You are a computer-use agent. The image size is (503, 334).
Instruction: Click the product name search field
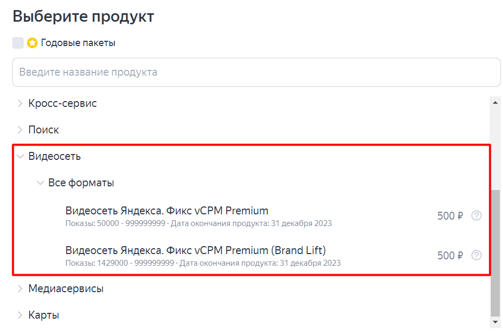256,72
